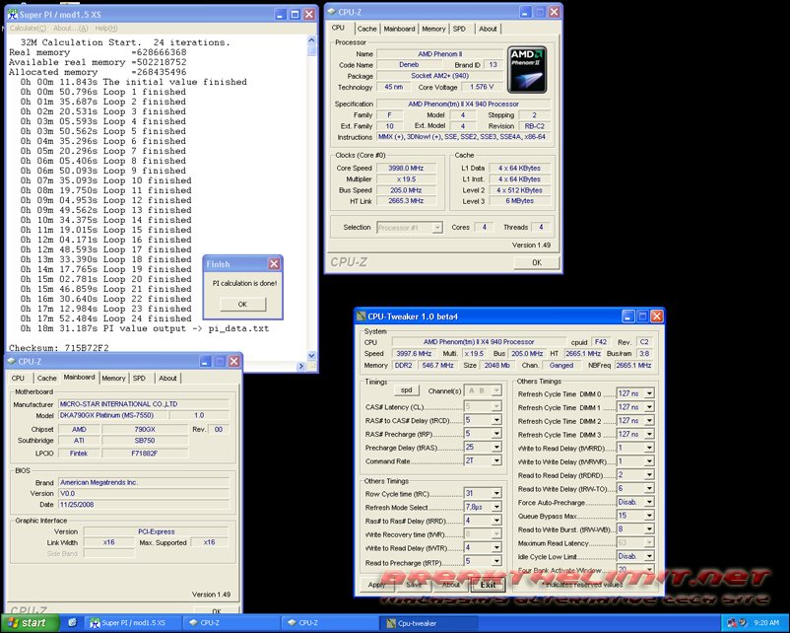Switch to the CPU tab in Mainboard CPU-Z window

pyautogui.click(x=18, y=378)
